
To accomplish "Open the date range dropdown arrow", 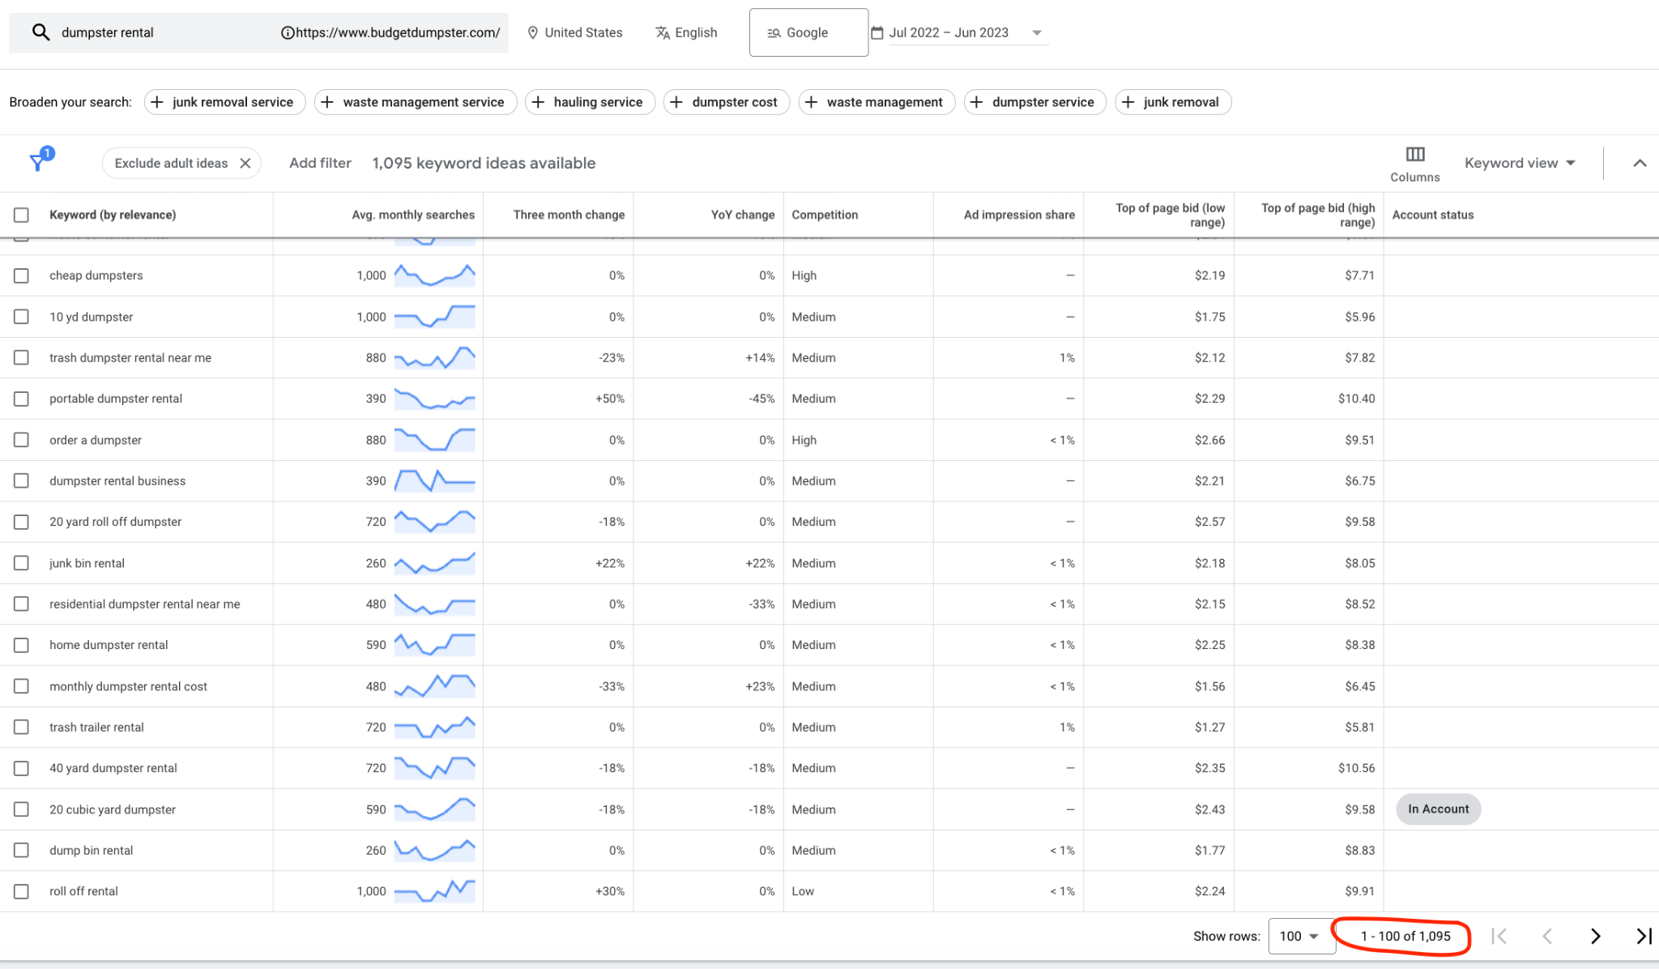I will coord(1037,33).
